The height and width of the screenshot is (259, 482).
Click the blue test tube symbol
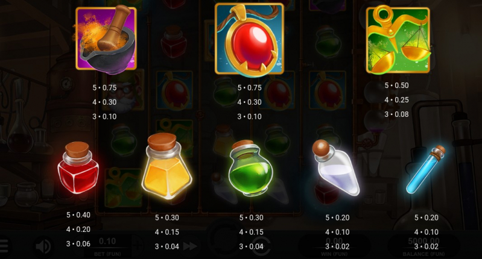pyautogui.click(x=426, y=169)
